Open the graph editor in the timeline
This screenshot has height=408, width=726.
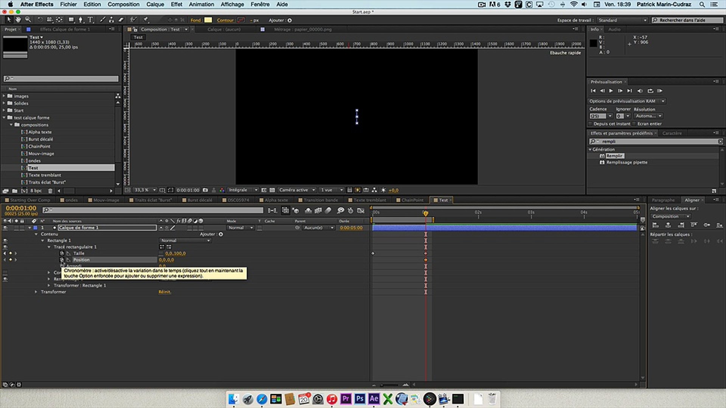(361, 210)
